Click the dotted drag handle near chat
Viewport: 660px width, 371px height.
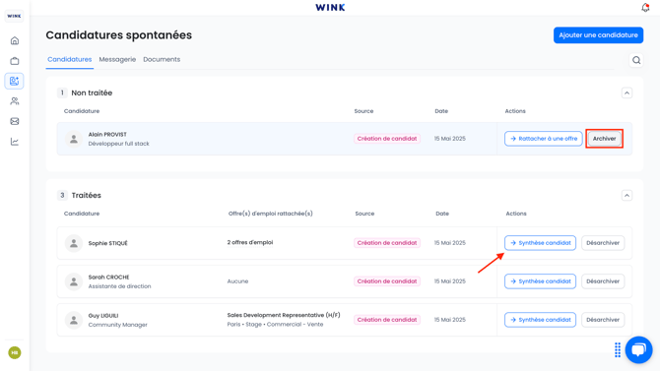coord(618,349)
